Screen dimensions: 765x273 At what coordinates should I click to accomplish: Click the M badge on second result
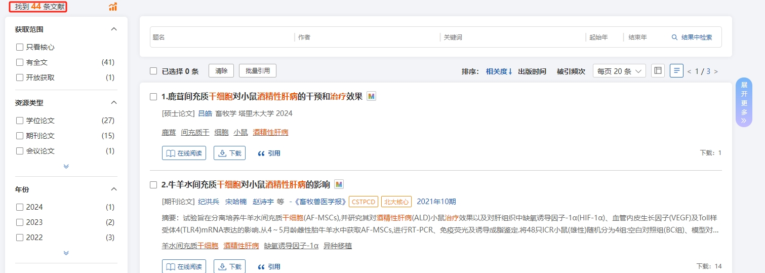(339, 184)
